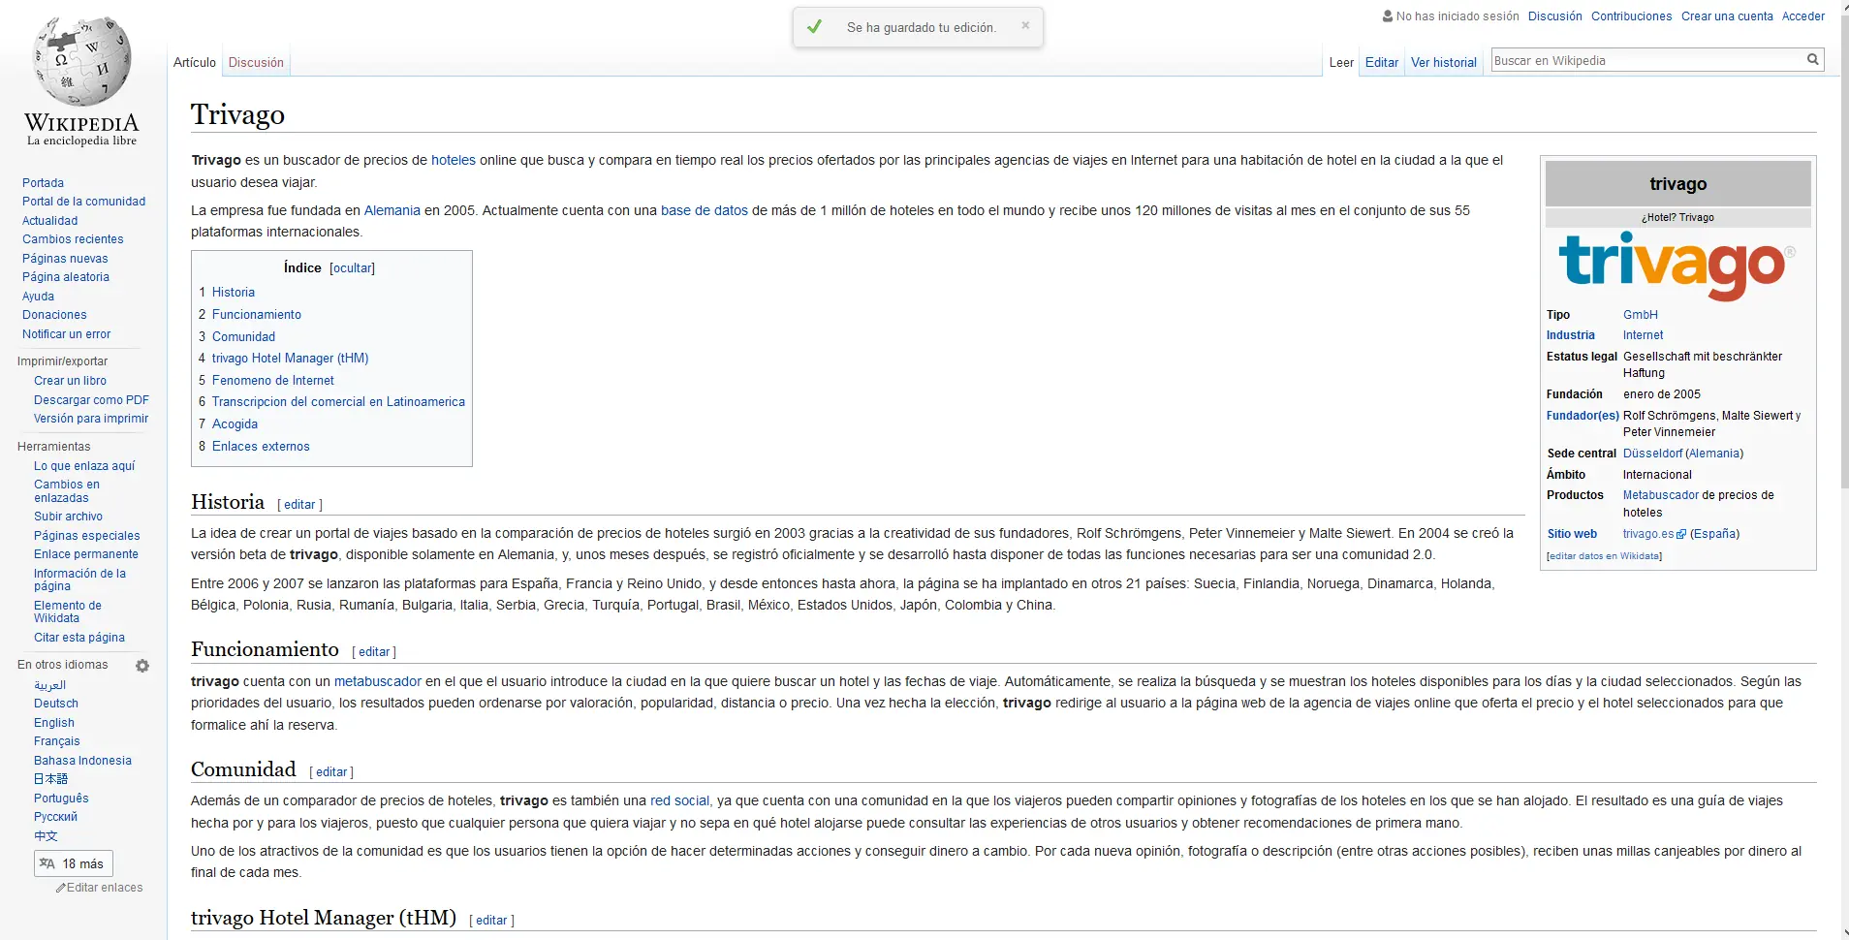
Task: Open the Ayuda sidebar link
Action: [x=39, y=297]
